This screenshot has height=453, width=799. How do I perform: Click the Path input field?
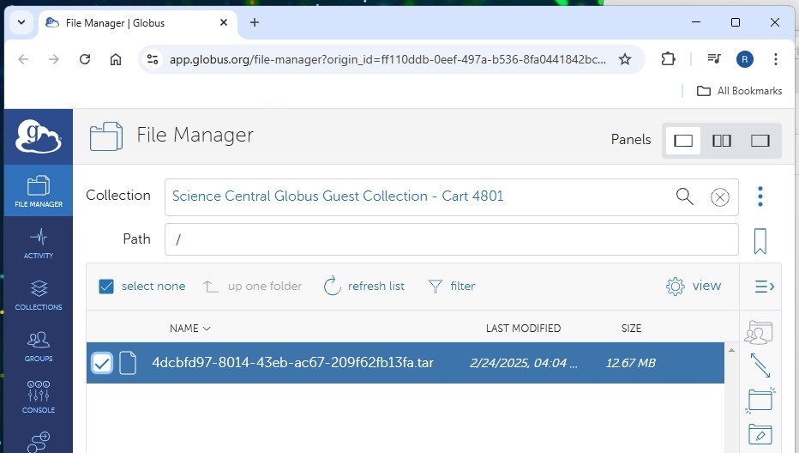tap(452, 239)
